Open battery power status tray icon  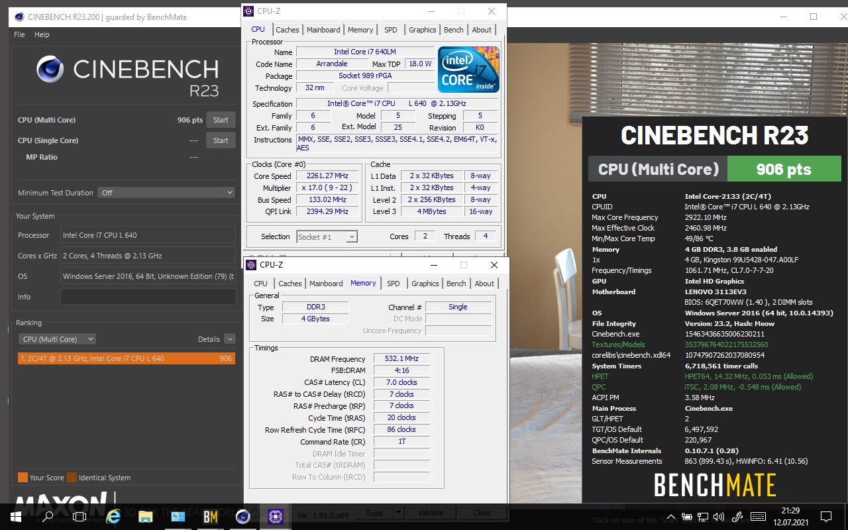(687, 517)
